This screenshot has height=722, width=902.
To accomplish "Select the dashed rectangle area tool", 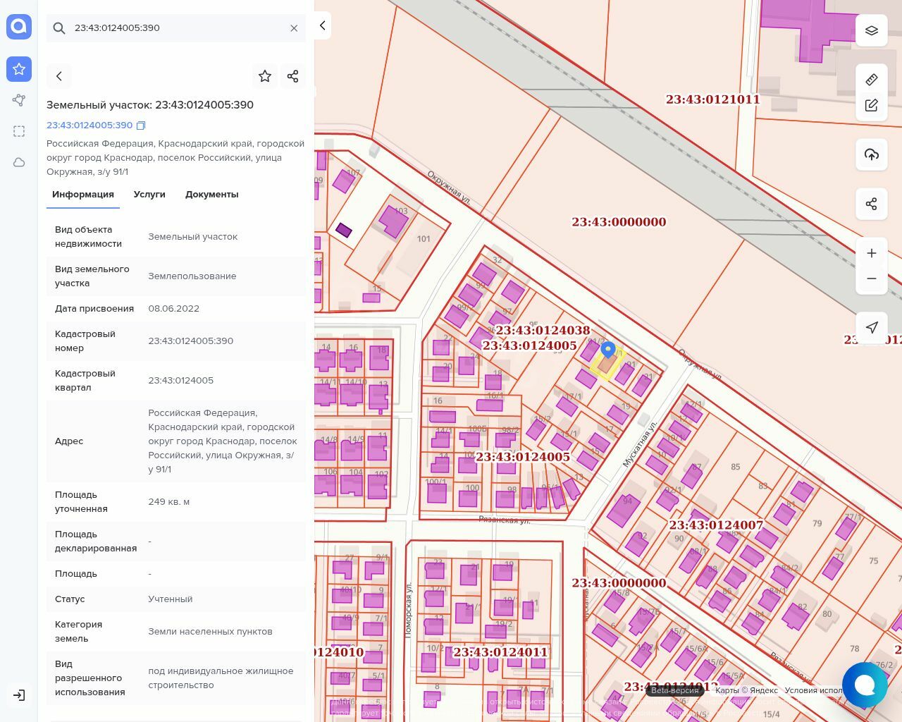I will [x=19, y=131].
